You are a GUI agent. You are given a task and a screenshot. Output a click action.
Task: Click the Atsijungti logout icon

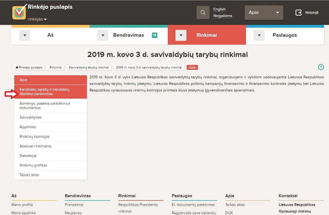[298, 12]
